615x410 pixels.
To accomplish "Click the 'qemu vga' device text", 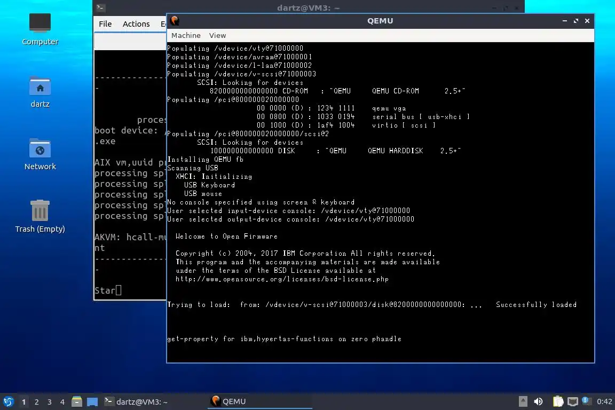I will point(389,108).
